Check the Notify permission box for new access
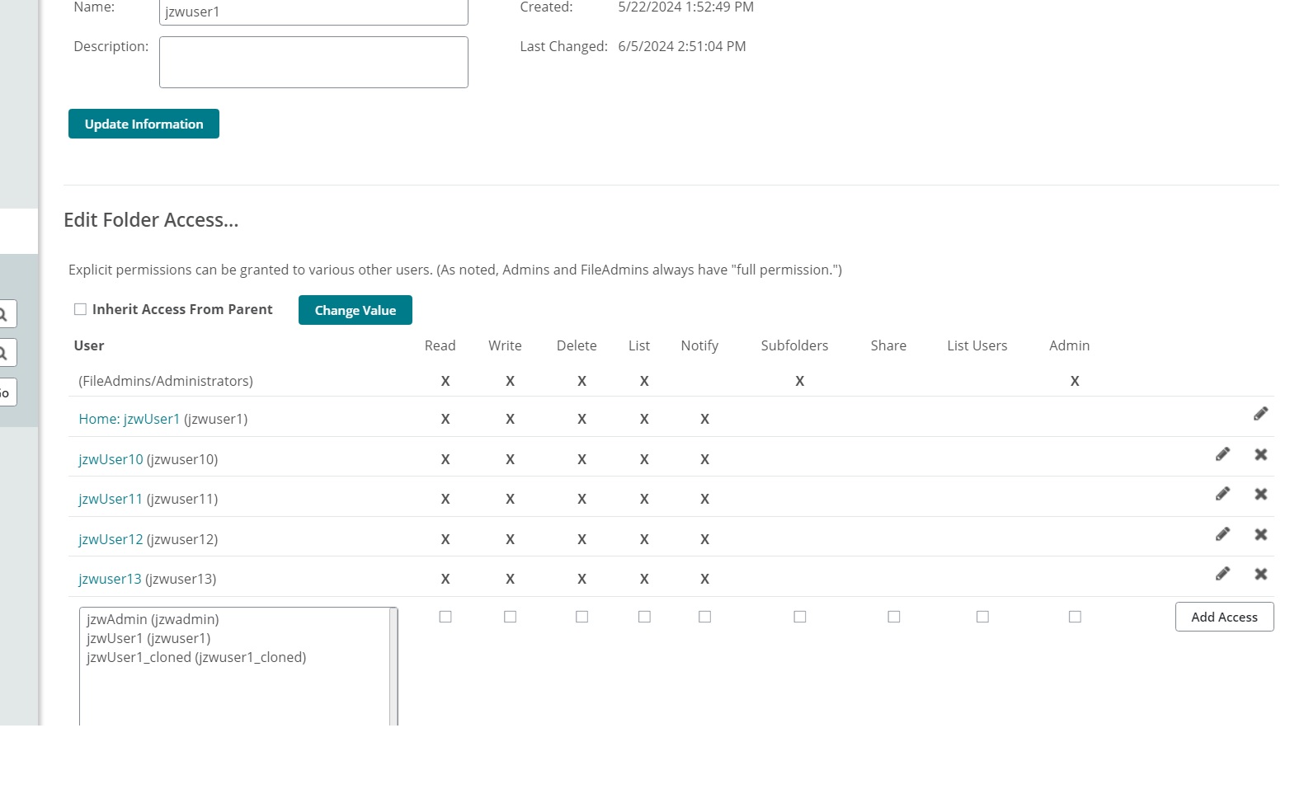The image size is (1290, 803). click(704, 617)
